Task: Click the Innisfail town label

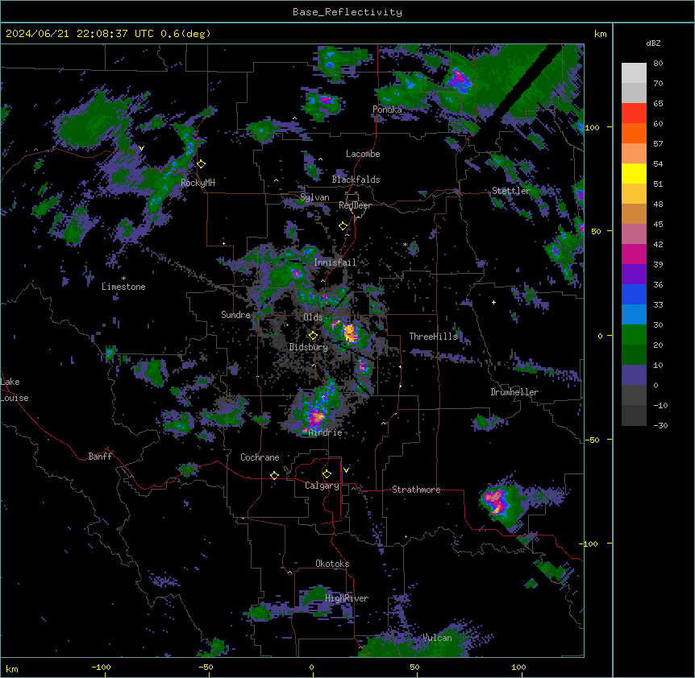Action: tap(335, 263)
